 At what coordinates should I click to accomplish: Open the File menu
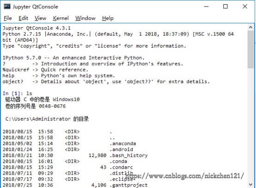[x=8, y=18]
